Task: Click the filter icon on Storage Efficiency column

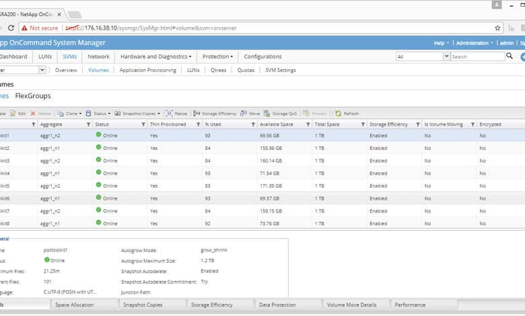Action: tap(418, 124)
